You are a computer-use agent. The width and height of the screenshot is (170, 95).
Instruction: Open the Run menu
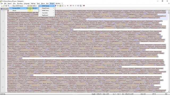[47, 3]
